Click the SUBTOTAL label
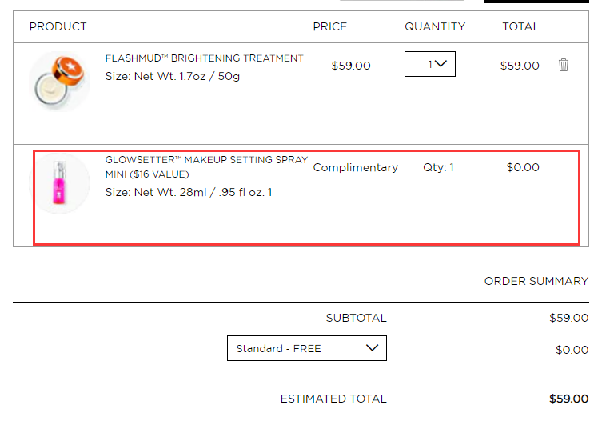The width and height of the screenshot is (602, 433). click(357, 318)
